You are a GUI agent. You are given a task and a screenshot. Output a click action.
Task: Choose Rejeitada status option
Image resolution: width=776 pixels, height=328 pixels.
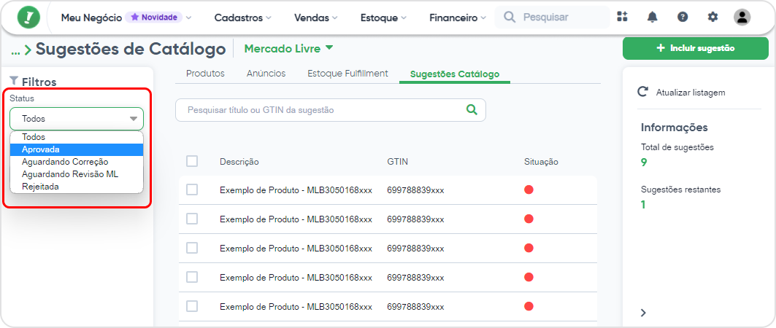[77, 186]
